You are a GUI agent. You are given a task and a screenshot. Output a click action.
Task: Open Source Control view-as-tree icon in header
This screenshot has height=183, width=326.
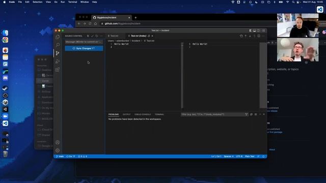(x=88, y=36)
